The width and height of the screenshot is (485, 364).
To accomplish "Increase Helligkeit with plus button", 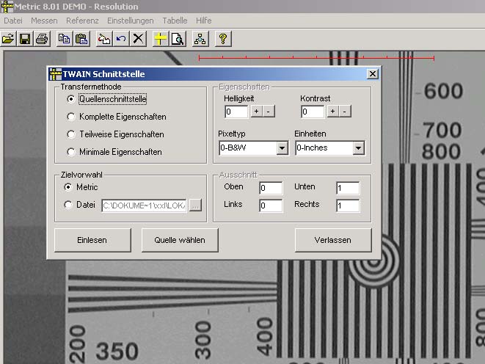I will coord(256,112).
